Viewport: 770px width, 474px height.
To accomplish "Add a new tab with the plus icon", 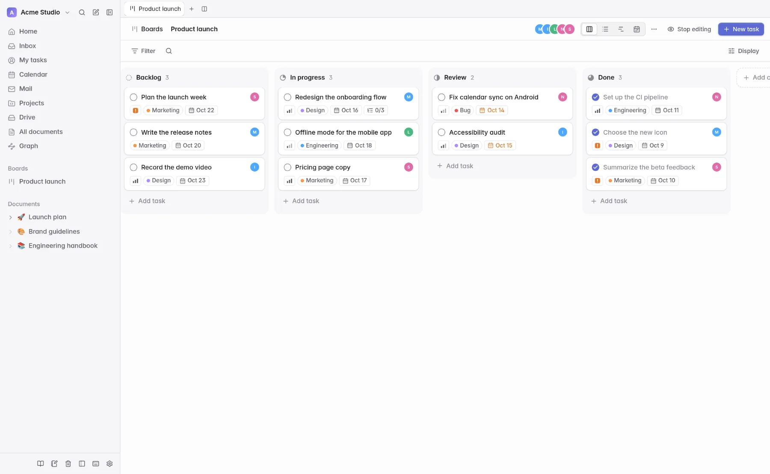I will click(192, 9).
